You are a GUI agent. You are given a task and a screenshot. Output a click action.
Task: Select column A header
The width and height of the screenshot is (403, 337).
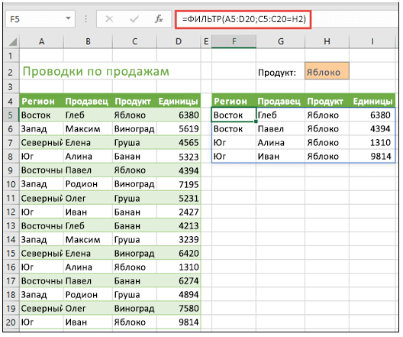click(41, 41)
